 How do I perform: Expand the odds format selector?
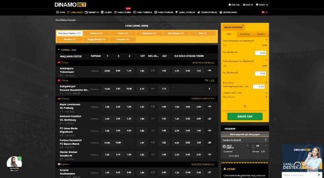266,146
